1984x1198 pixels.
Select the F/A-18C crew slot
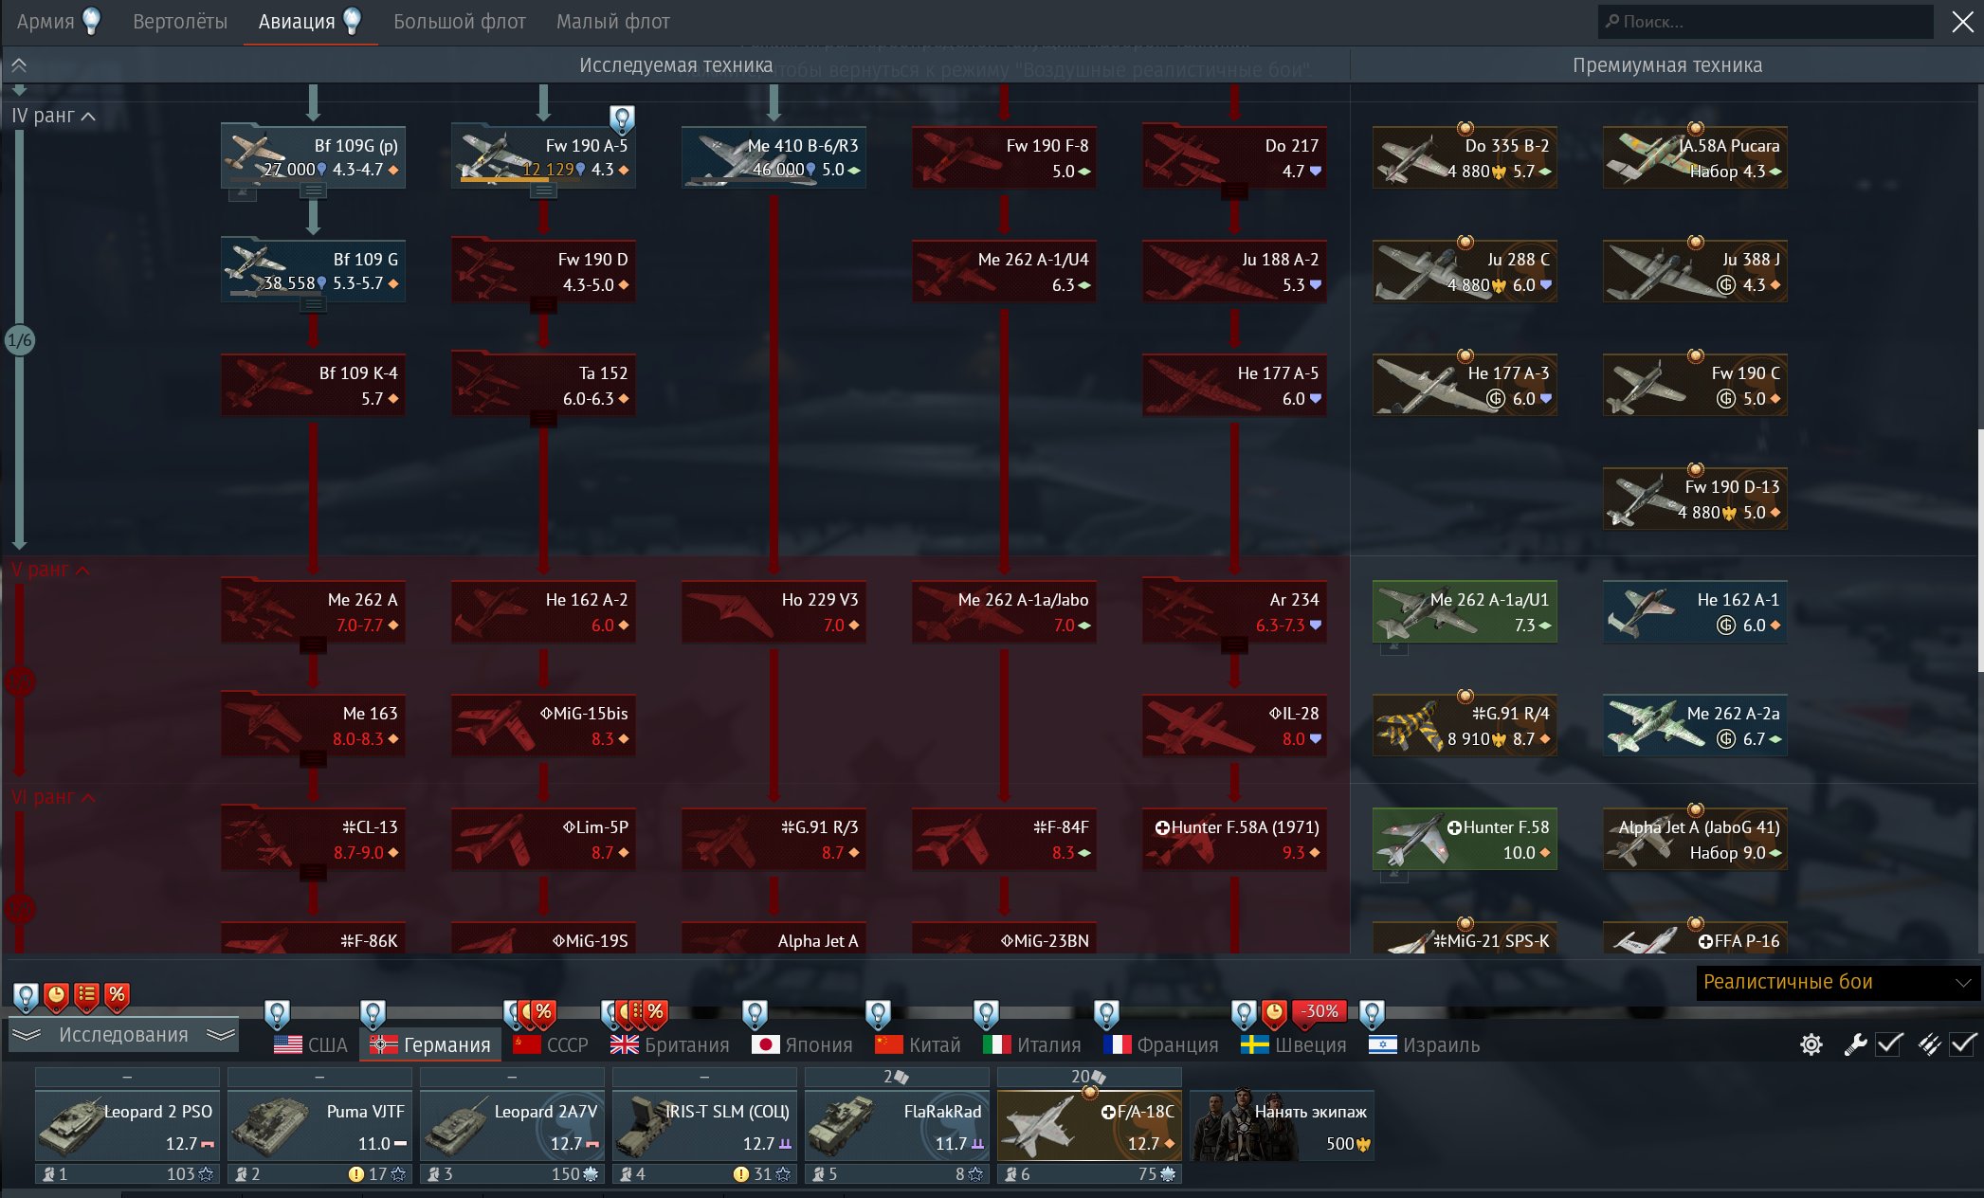coord(1089,1126)
